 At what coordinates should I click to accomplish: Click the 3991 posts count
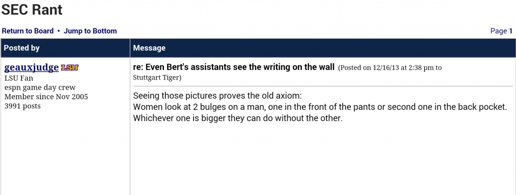coord(22,106)
